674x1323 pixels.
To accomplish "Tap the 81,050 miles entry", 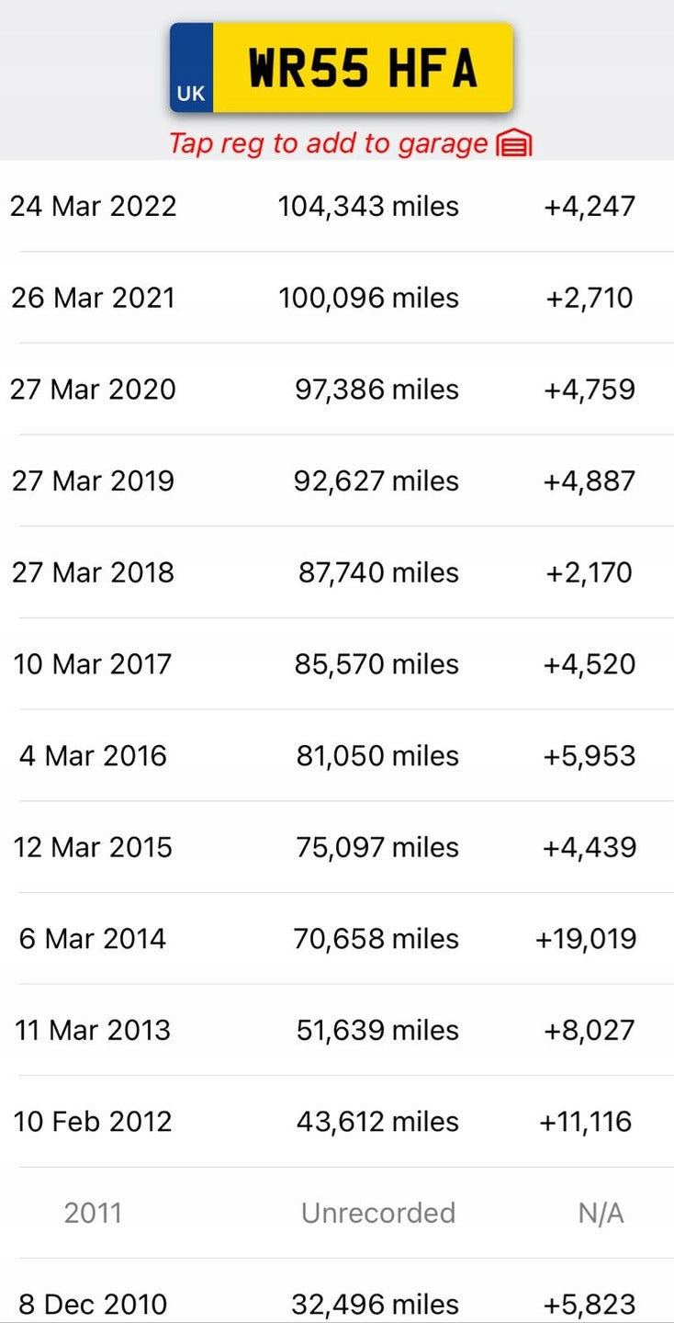I will click(377, 755).
